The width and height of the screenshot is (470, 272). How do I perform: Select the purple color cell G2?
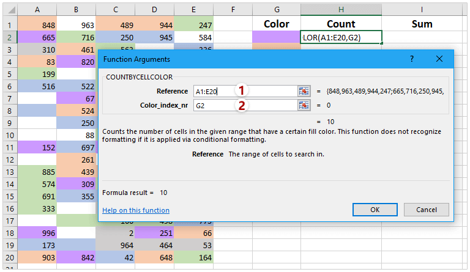pyautogui.click(x=277, y=37)
